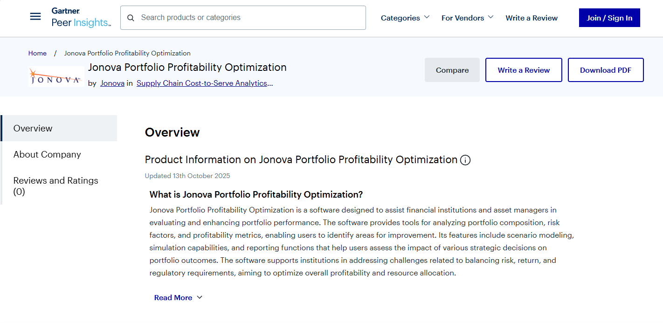This screenshot has width=663, height=323.
Task: Select the Overview sidebar tab
Action: 59,128
